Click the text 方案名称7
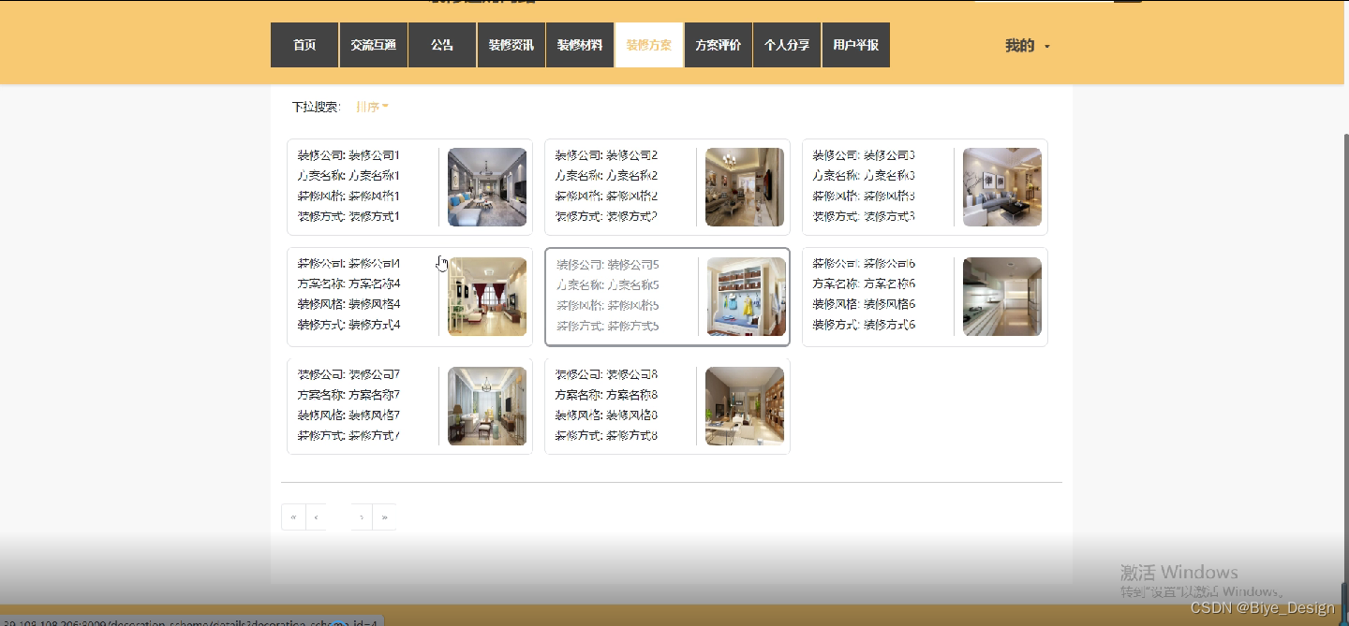This screenshot has height=626, width=1349. coord(375,395)
